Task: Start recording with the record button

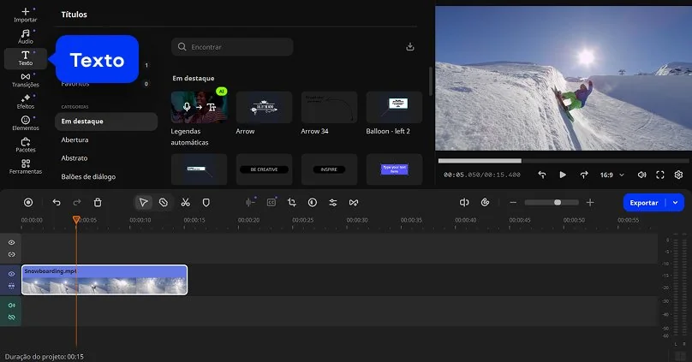Action: (28, 203)
